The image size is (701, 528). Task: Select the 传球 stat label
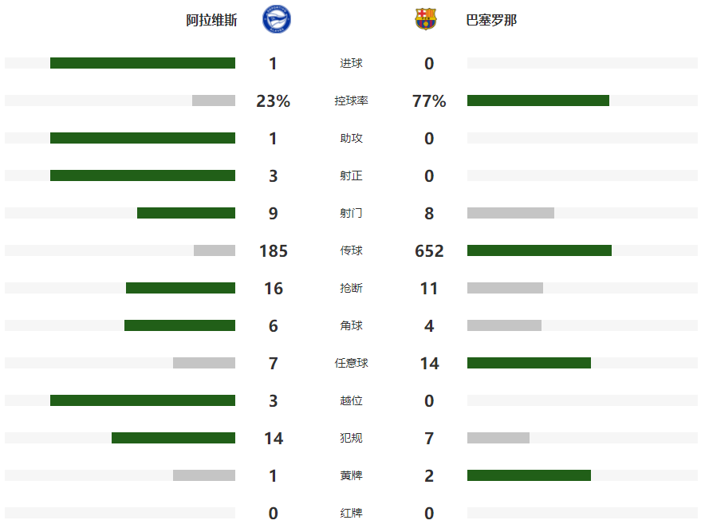tap(351, 250)
